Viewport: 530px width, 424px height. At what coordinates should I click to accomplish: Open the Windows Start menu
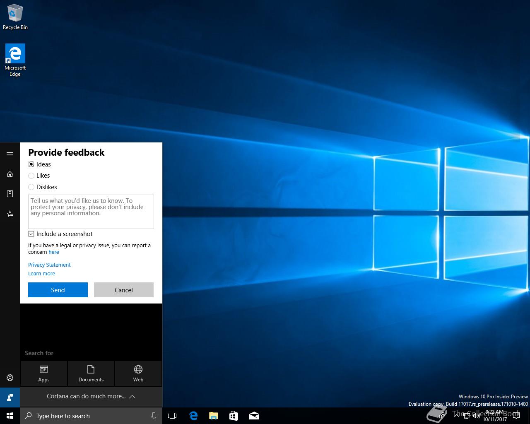[x=10, y=416]
